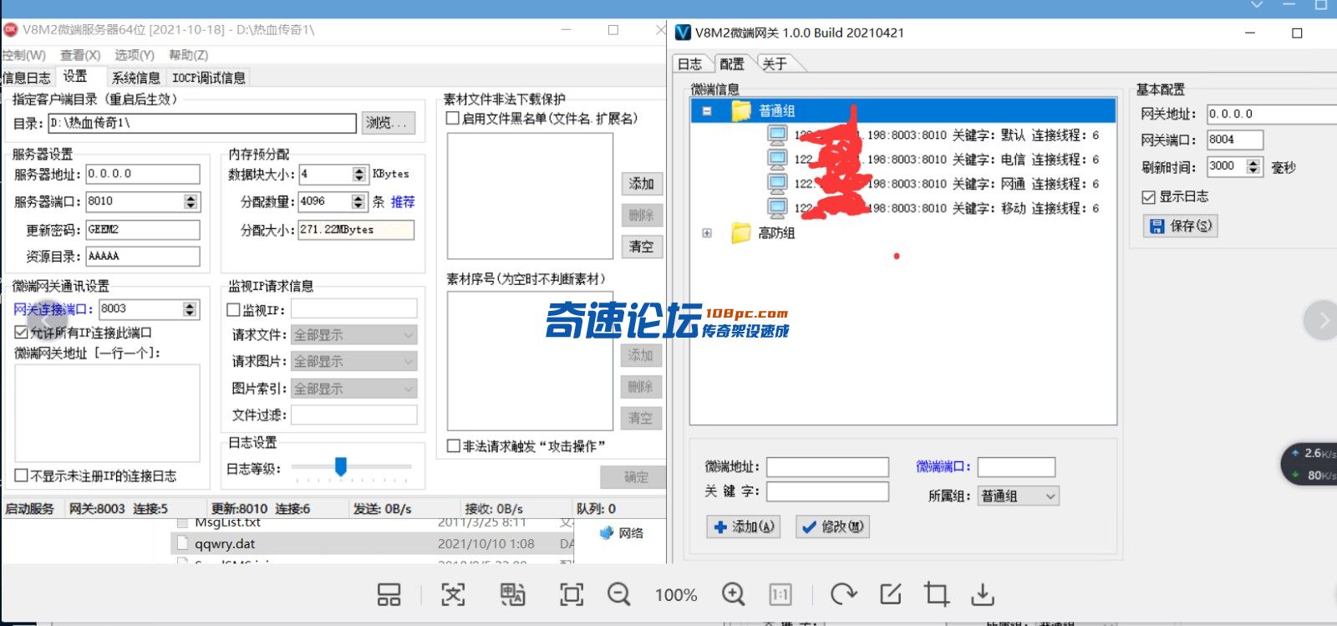
Task: Go to previous image with left arrow
Action: coord(48,320)
